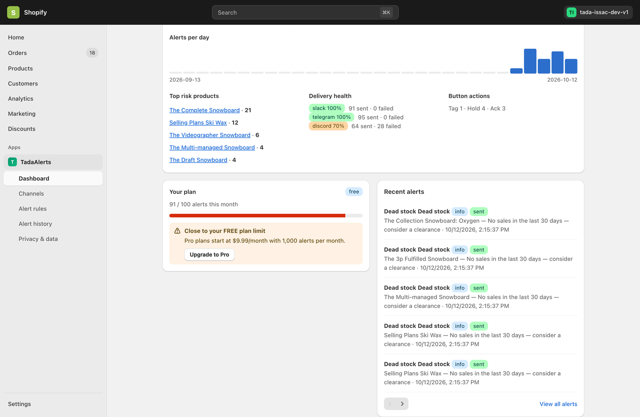Focus the Search field

pos(305,12)
